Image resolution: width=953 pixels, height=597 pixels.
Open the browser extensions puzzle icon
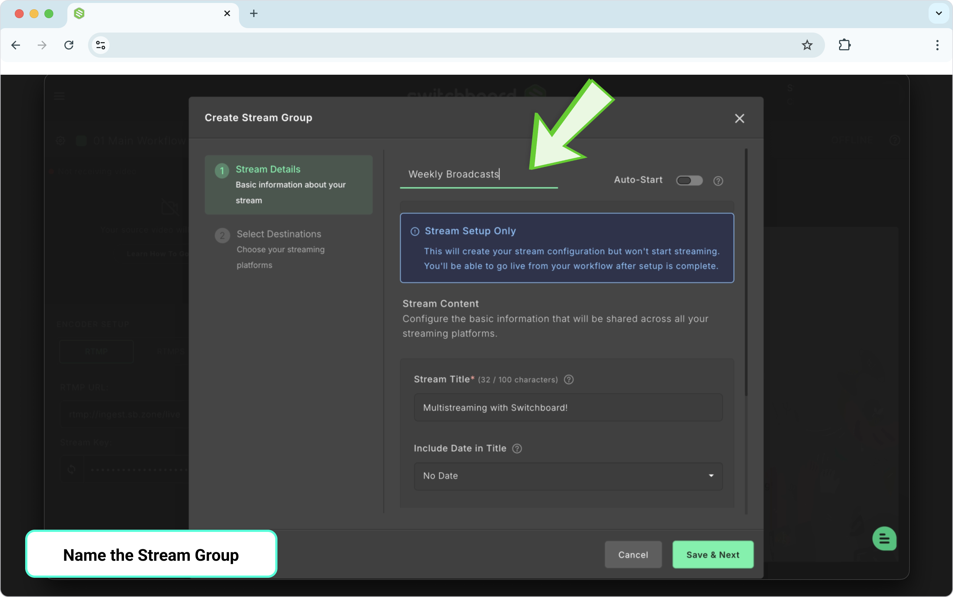pos(845,45)
